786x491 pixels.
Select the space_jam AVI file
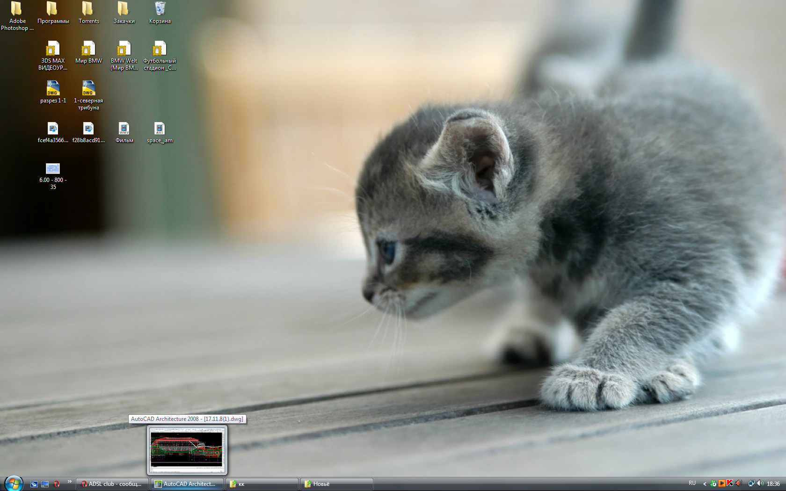point(160,129)
